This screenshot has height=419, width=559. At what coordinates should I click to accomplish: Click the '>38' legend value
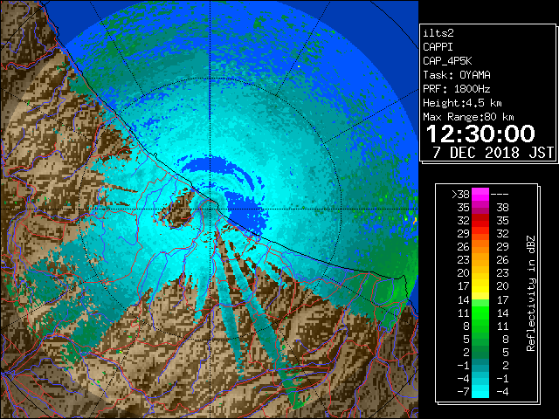[460, 195]
